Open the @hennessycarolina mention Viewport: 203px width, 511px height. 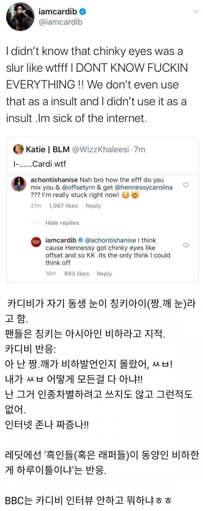point(143,187)
